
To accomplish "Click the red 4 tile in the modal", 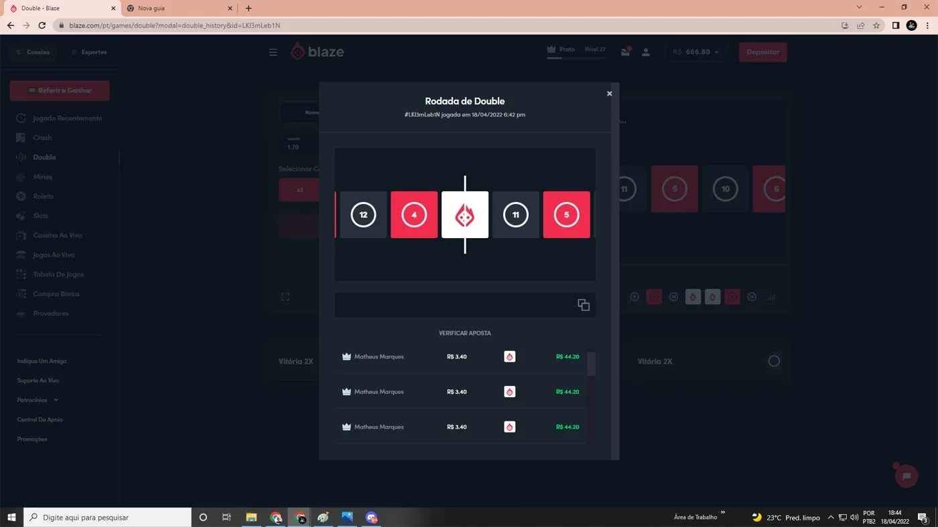I will coord(414,215).
